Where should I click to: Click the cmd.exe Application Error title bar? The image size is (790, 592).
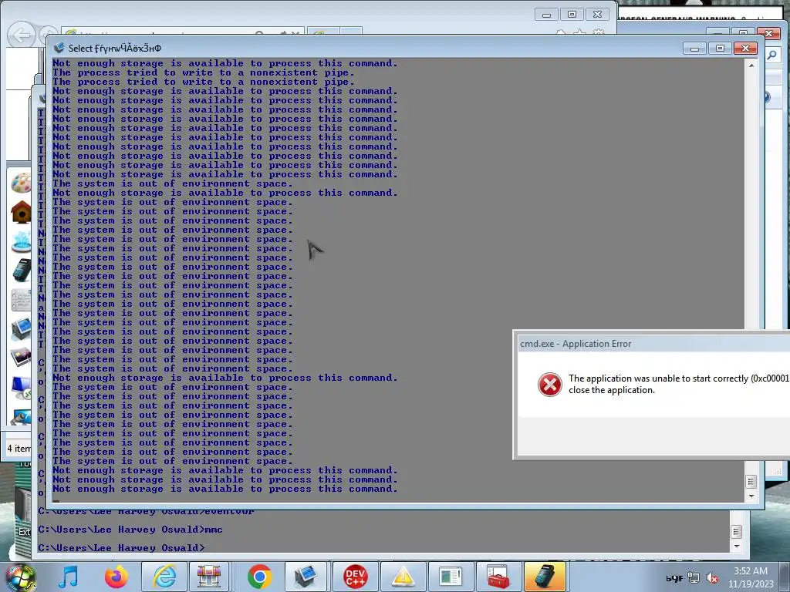(653, 343)
